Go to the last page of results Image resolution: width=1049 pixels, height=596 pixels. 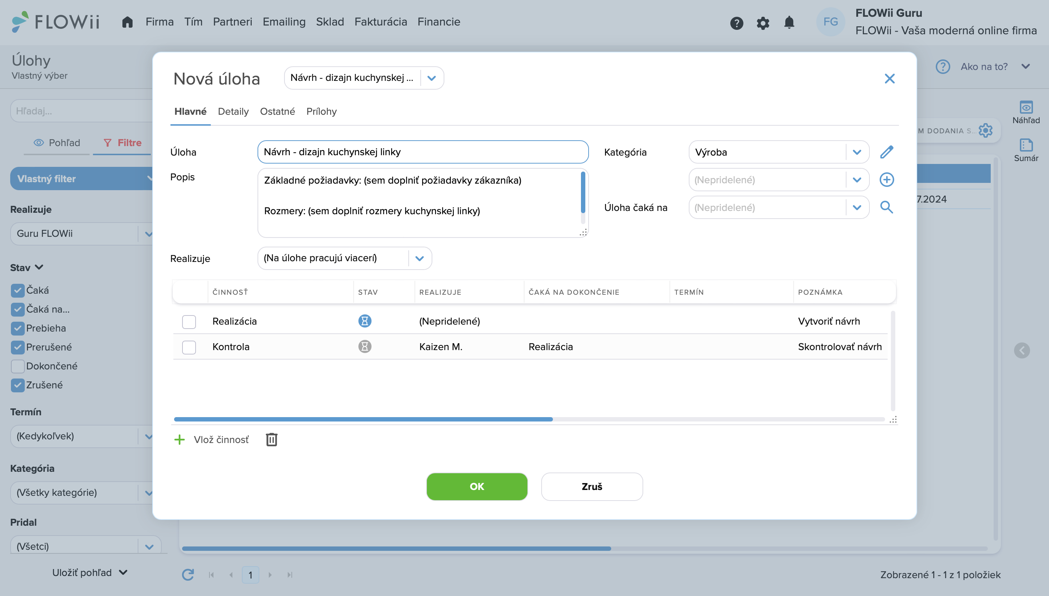290,575
